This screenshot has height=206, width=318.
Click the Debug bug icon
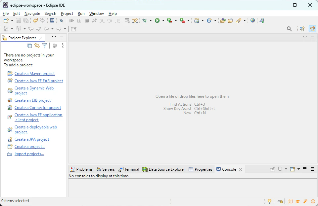point(145,20)
